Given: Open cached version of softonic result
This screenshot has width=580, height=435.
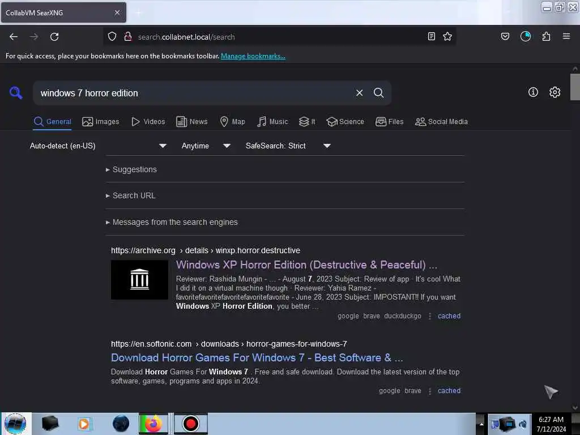Looking at the screenshot, I should [449, 391].
